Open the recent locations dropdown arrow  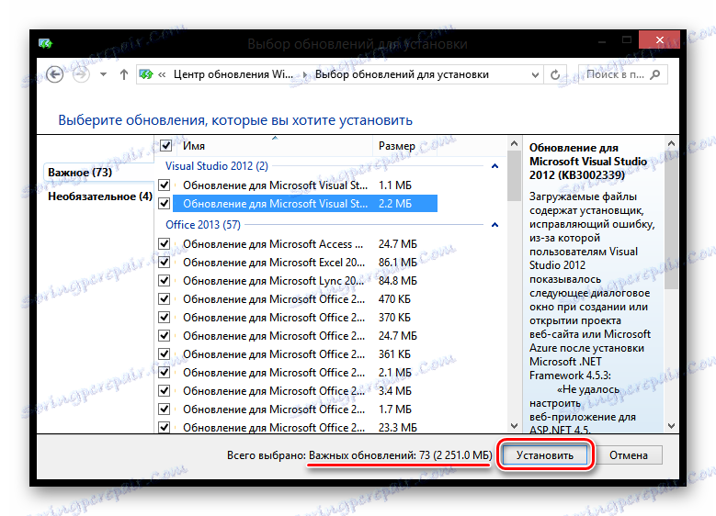click(104, 74)
